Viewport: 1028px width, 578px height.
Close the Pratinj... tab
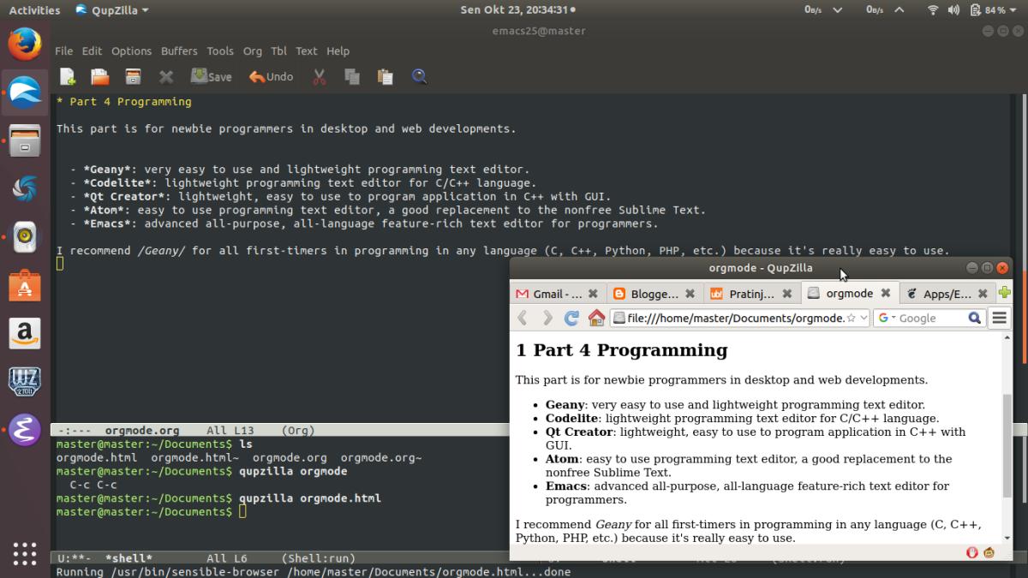coord(787,294)
